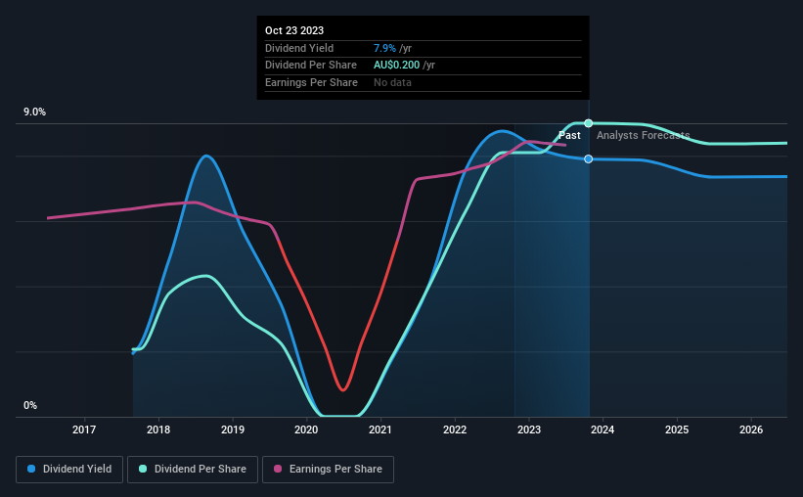This screenshot has width=803, height=497.
Task: Click the pink Earnings Per Share legend dot
Action: 278,469
